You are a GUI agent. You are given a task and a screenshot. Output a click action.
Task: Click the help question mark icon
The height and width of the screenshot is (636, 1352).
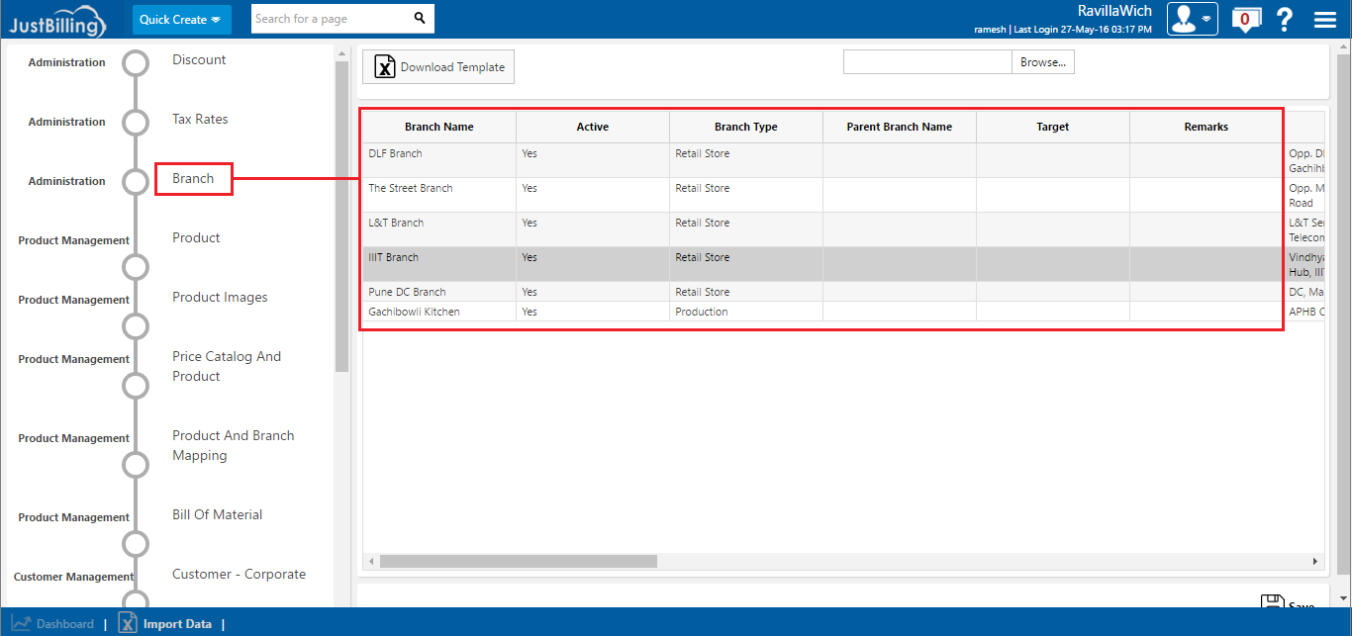tap(1285, 19)
